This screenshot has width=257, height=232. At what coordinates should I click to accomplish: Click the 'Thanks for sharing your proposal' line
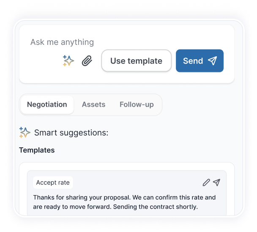124,197
